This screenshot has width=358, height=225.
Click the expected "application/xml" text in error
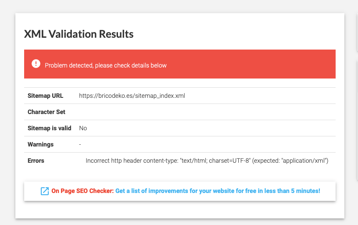pos(304,161)
